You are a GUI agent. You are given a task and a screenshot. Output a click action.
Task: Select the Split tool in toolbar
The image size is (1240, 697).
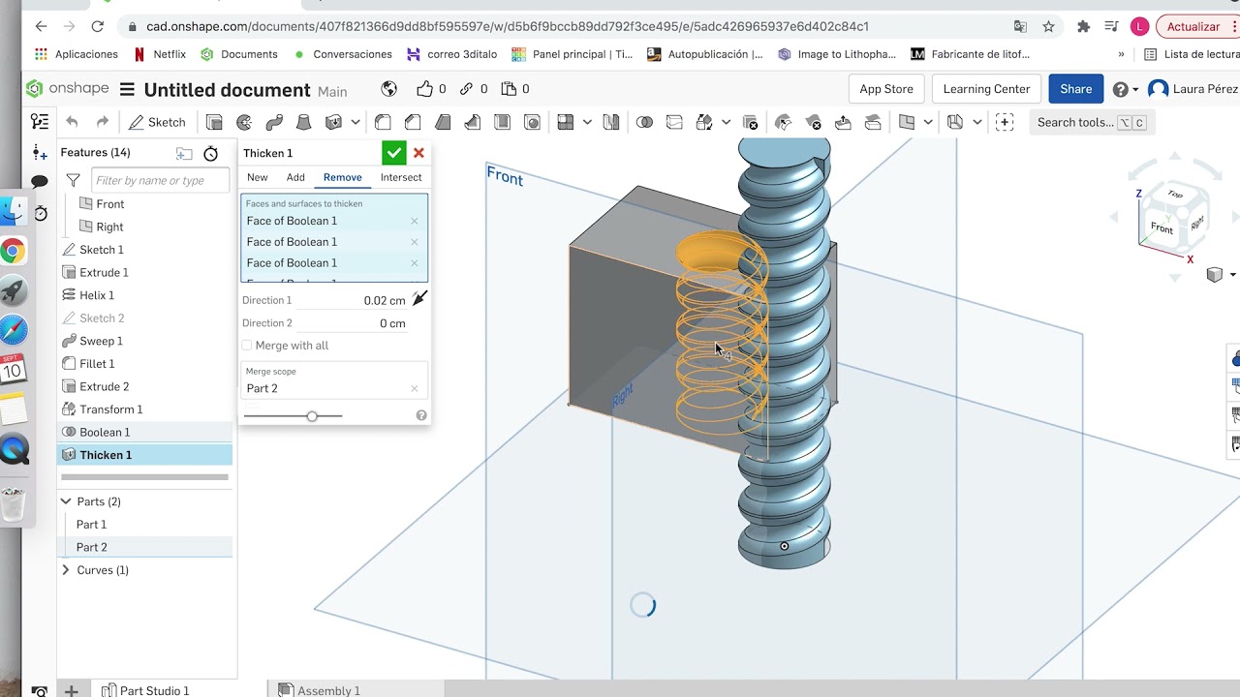(x=674, y=122)
